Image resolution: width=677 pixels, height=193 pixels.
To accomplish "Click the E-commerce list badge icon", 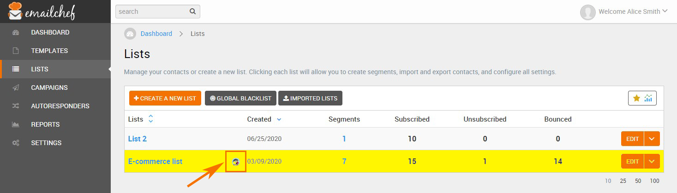I will [x=236, y=162].
